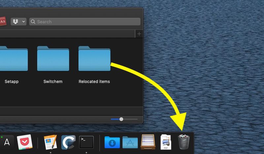Click the search magnifying glass icon

click(33, 22)
